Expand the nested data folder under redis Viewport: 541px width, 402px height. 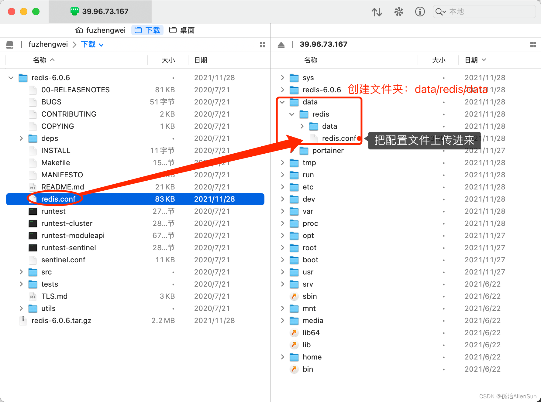(x=302, y=126)
